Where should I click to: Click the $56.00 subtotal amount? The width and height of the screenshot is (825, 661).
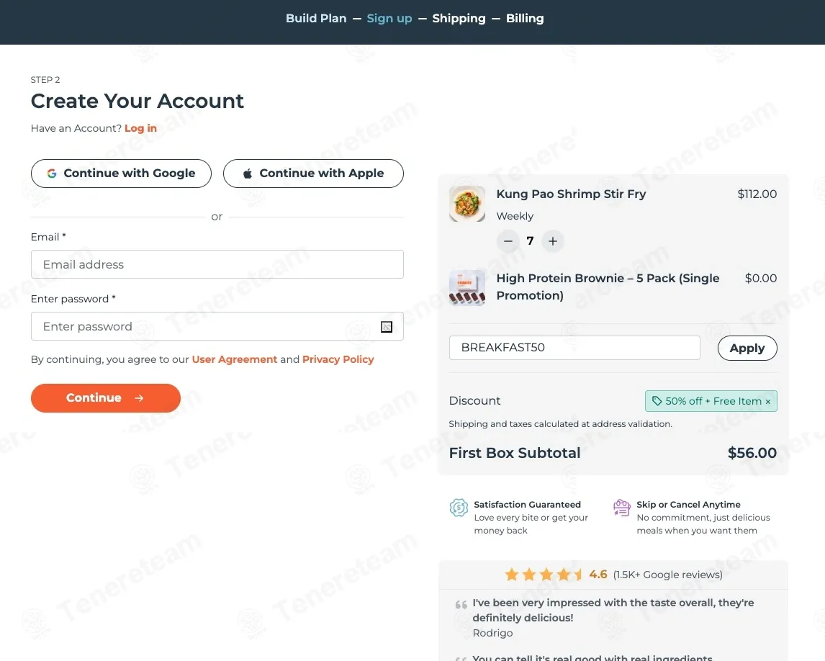pos(752,453)
